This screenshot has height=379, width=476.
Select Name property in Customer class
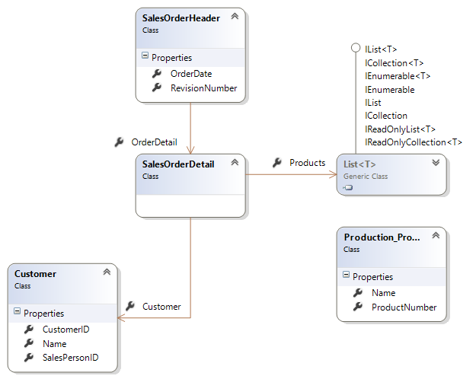pyautogui.click(x=54, y=343)
